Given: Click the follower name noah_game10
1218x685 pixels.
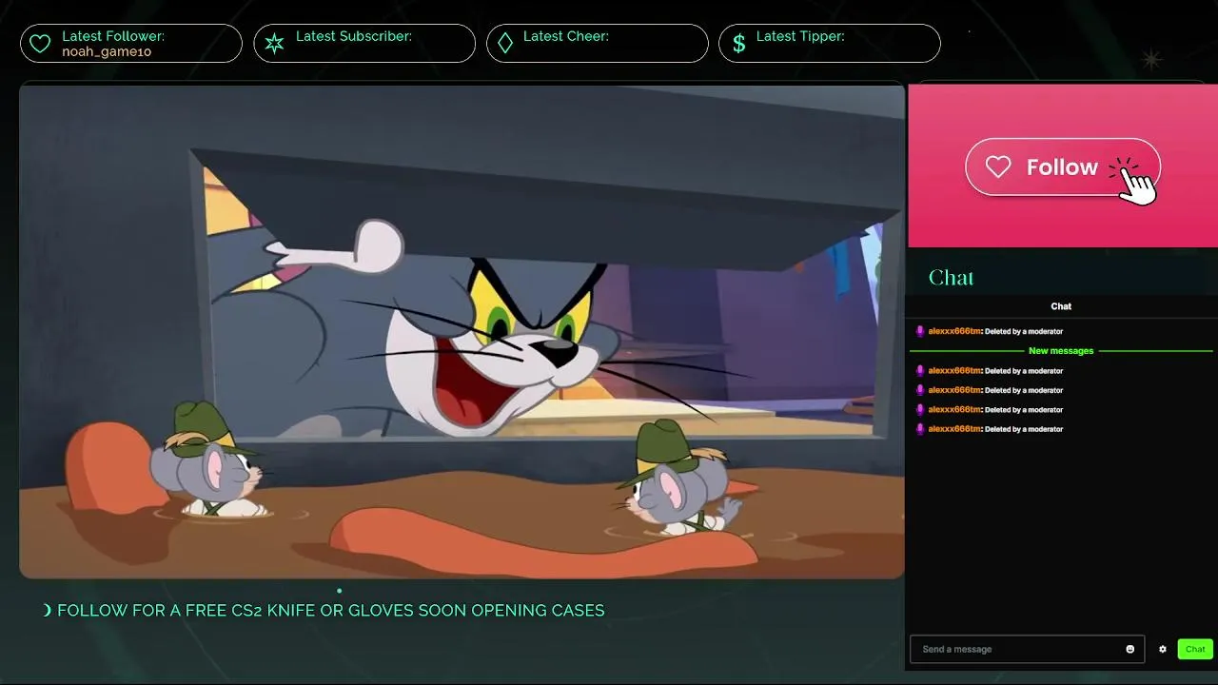Looking at the screenshot, I should (107, 51).
